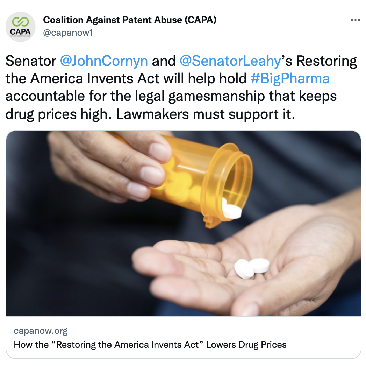366x366 pixels.
Task: Click the "CAPA" lettering inside the avatar
Action: coord(21,31)
